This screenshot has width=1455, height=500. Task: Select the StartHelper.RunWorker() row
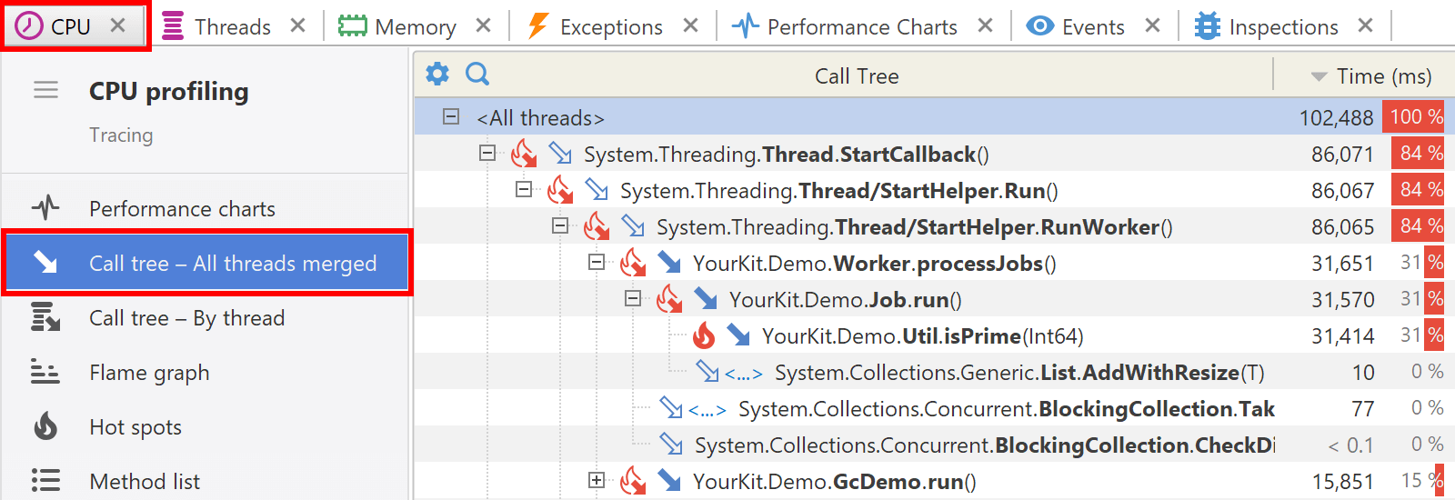[935, 226]
